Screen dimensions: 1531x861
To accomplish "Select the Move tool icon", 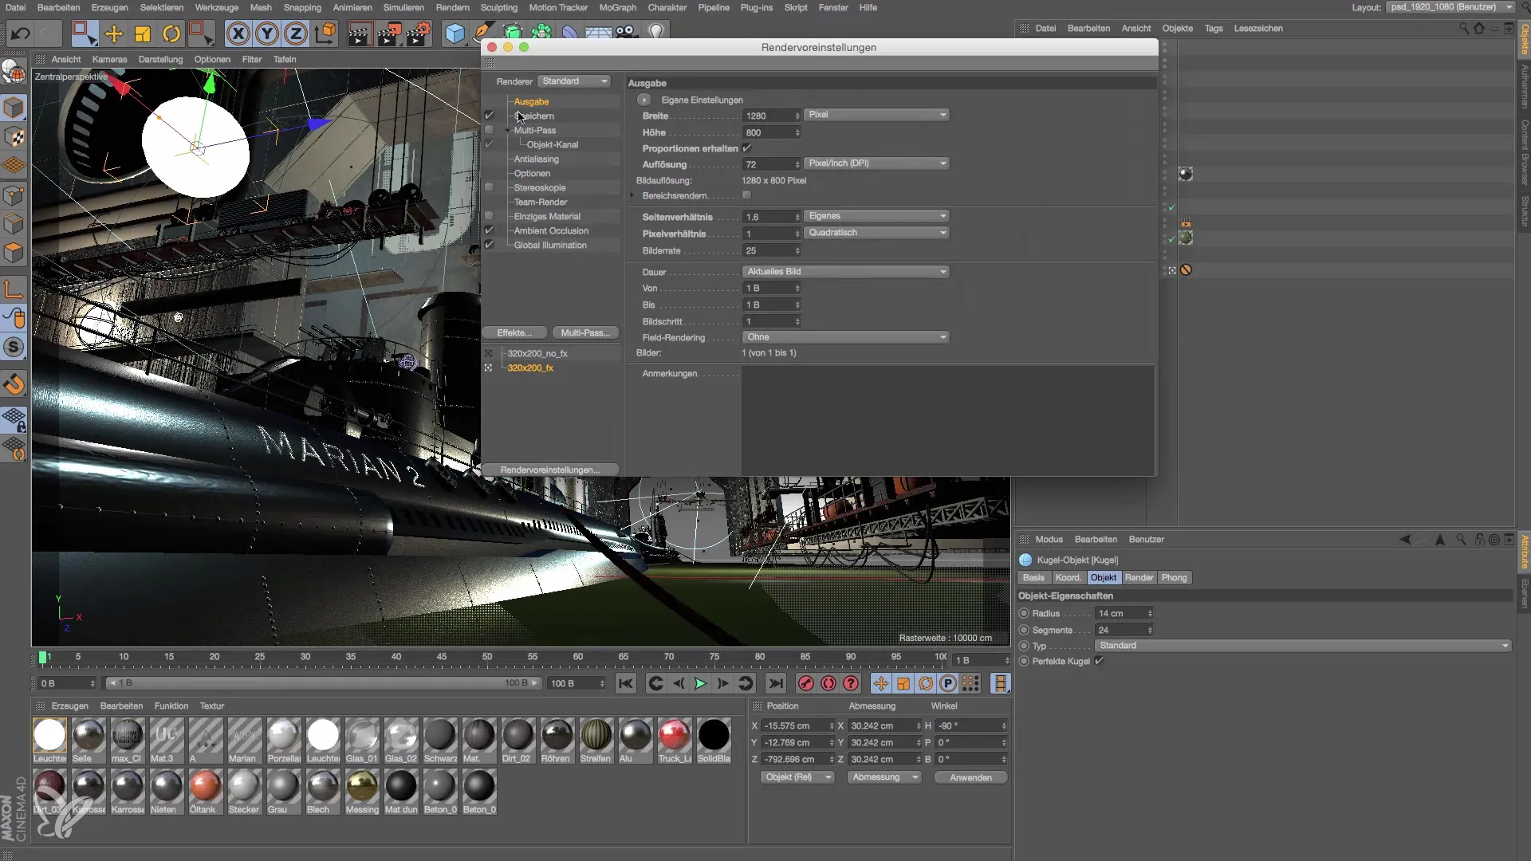I will coord(114,33).
